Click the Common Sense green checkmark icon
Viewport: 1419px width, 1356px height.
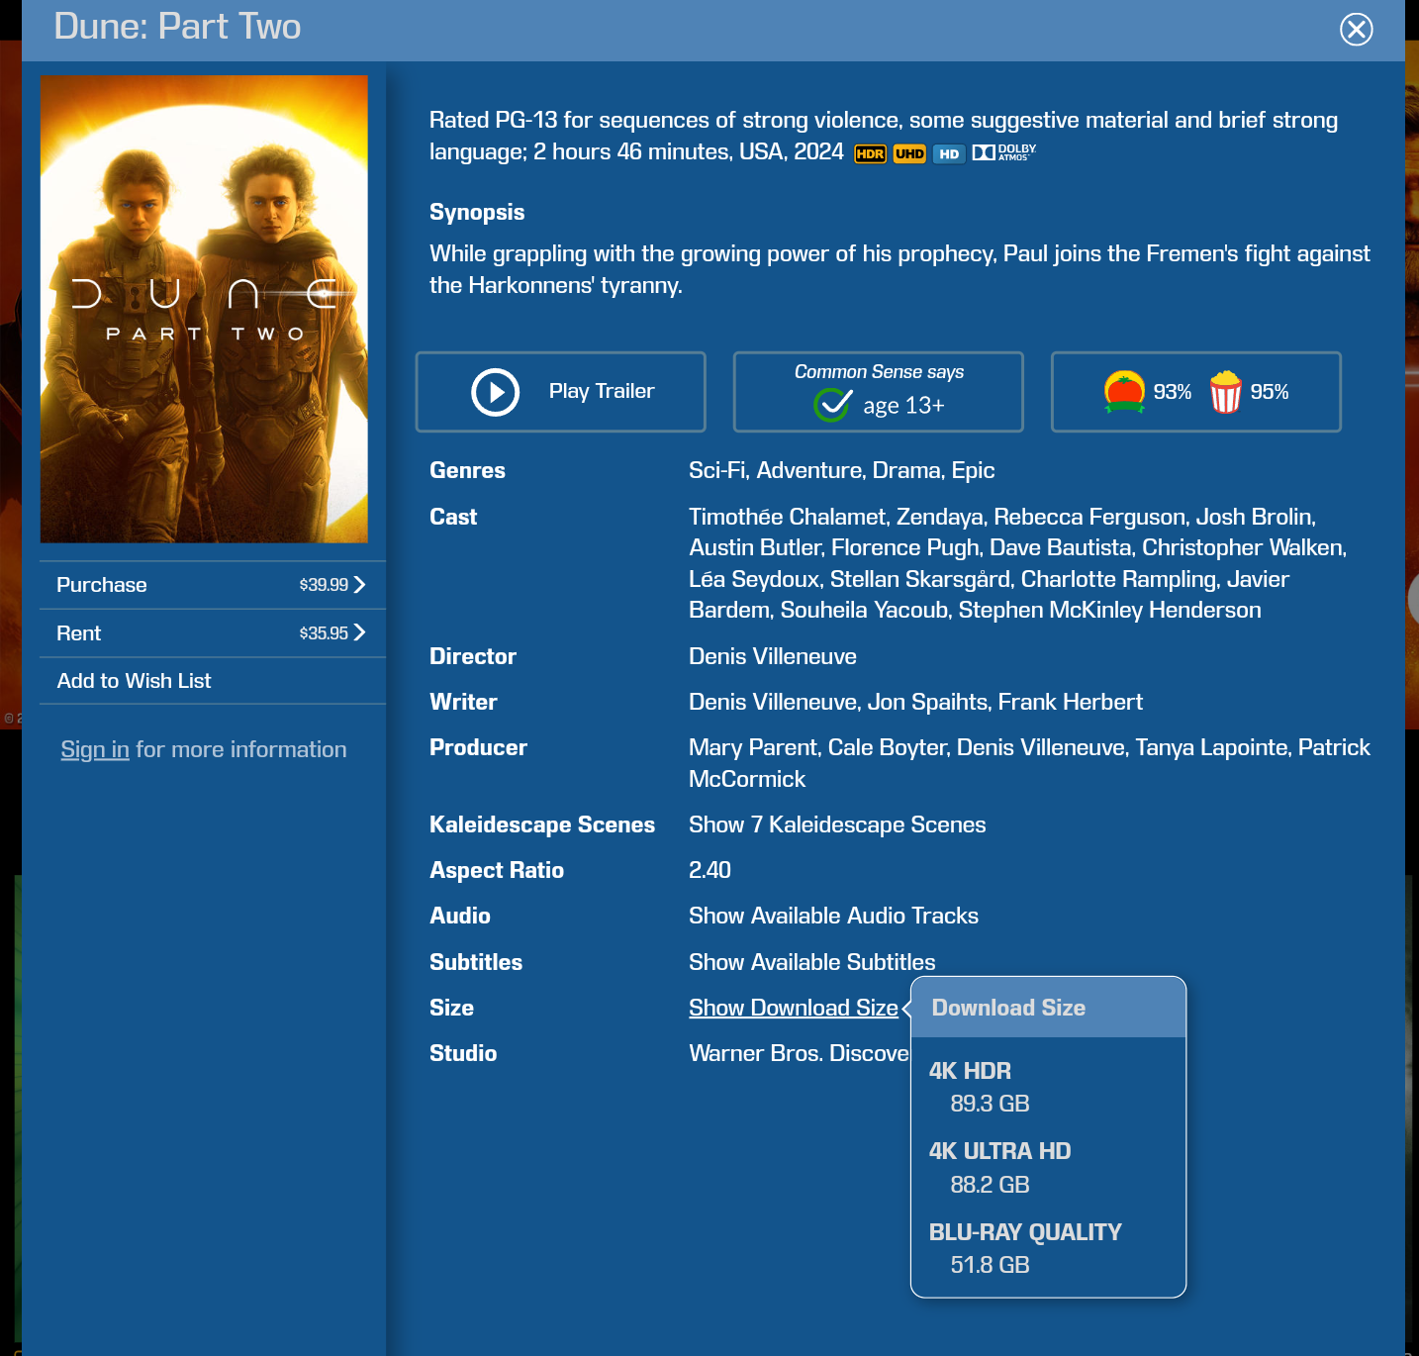(x=832, y=404)
